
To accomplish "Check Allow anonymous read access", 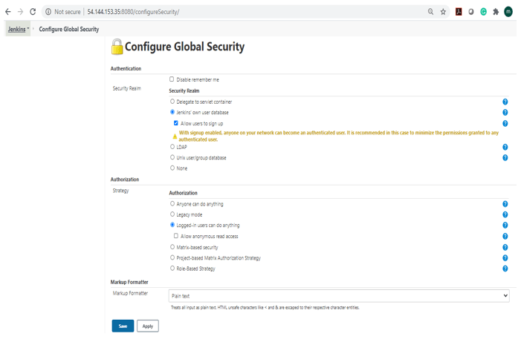I will tap(176, 236).
